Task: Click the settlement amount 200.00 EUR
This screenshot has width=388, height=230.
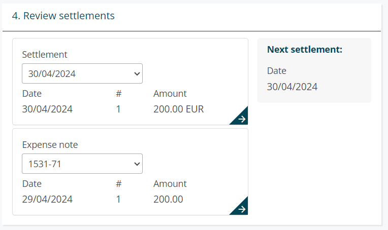Action: pos(178,109)
